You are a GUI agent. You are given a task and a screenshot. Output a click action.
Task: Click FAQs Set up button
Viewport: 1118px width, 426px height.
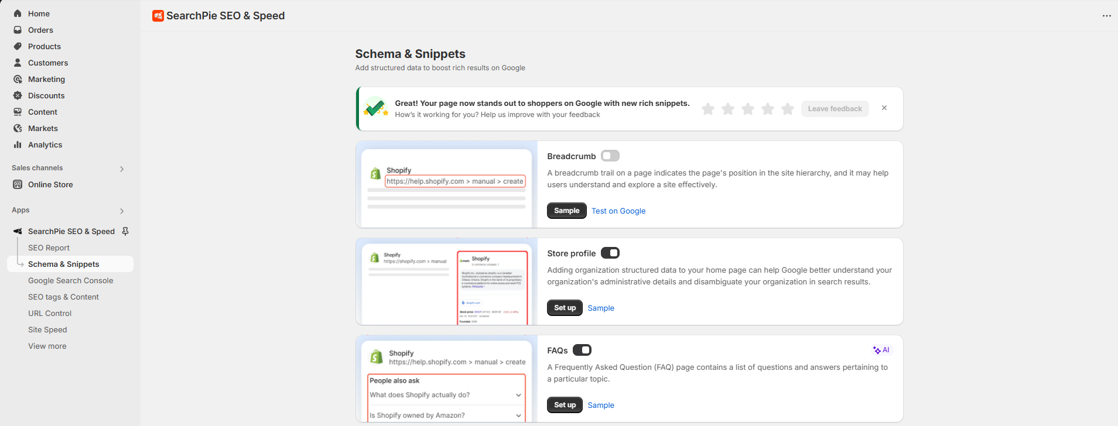(565, 405)
